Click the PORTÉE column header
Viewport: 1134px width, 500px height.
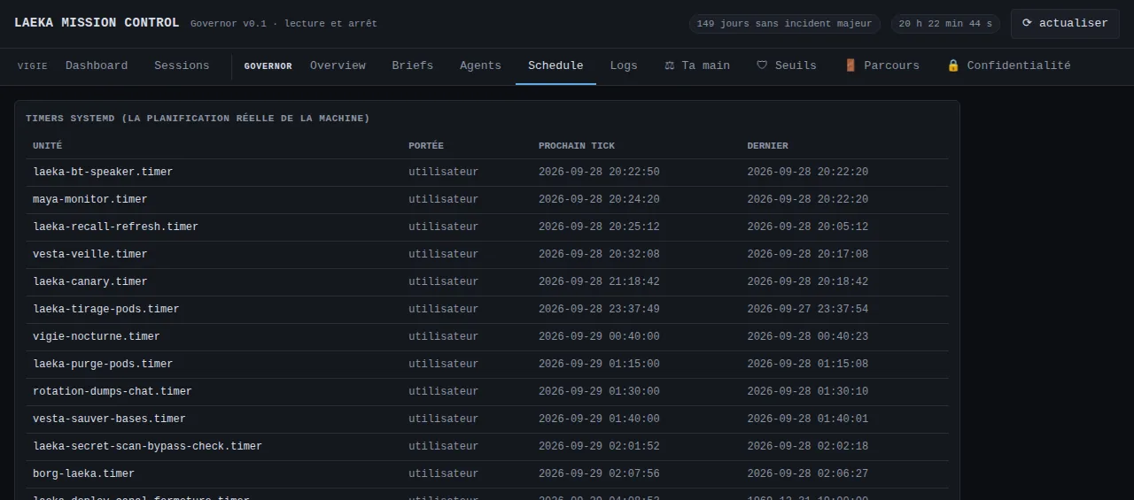coord(426,146)
